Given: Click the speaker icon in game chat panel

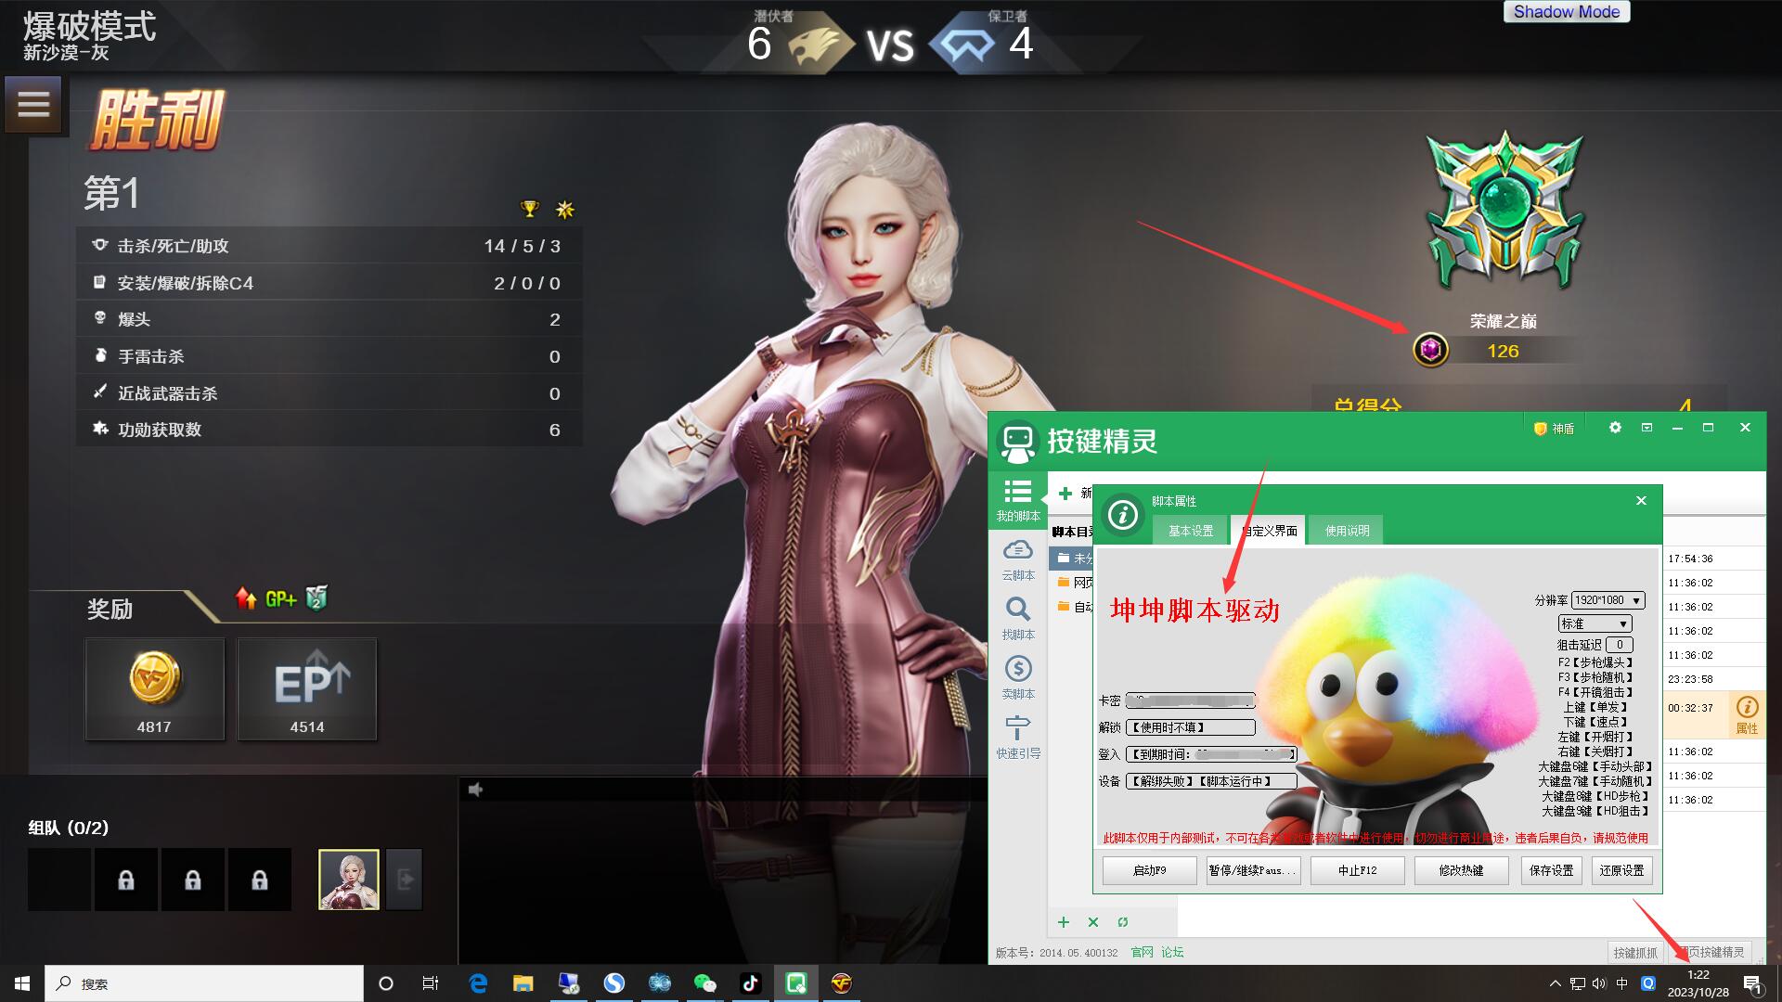Looking at the screenshot, I should coord(476,790).
